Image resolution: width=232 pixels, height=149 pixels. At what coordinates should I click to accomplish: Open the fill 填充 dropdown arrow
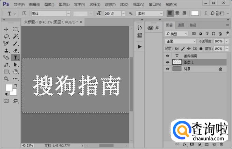pyautogui.click(x=227, y=49)
